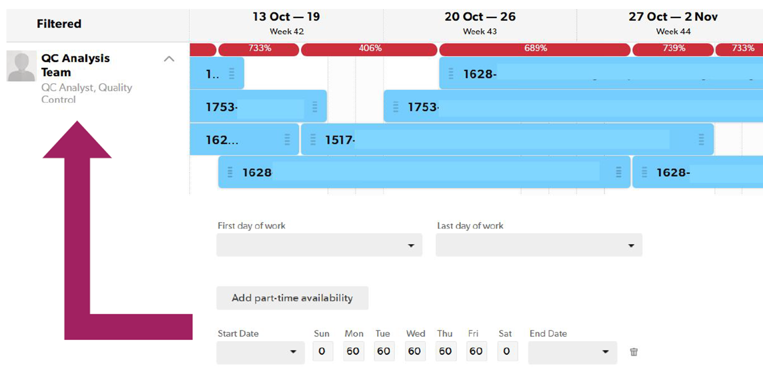Click the trash icon to delete availability row
763x367 pixels.
click(634, 352)
